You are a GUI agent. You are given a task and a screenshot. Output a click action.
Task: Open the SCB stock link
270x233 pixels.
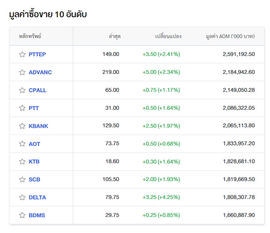pos(34,179)
